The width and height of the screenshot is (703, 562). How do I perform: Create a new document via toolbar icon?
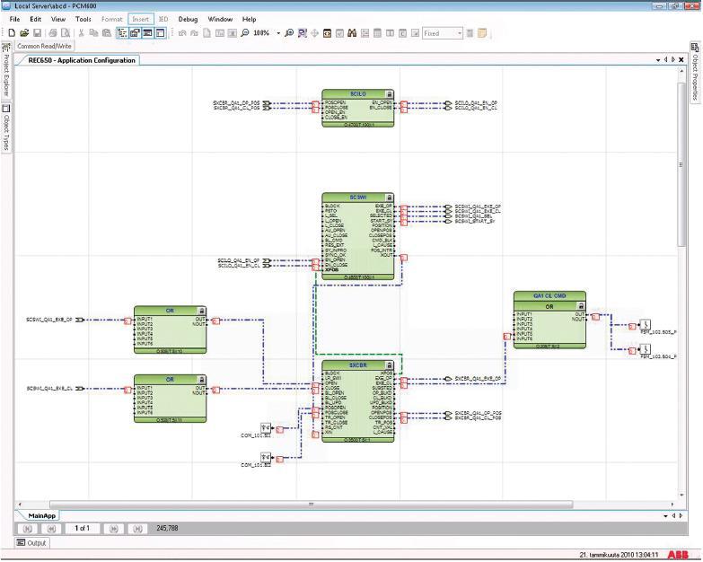(x=12, y=32)
